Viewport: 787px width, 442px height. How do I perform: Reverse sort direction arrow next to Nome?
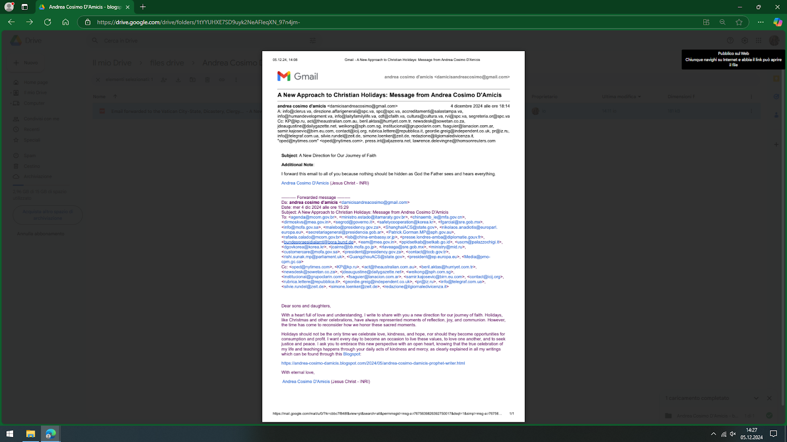click(115, 97)
